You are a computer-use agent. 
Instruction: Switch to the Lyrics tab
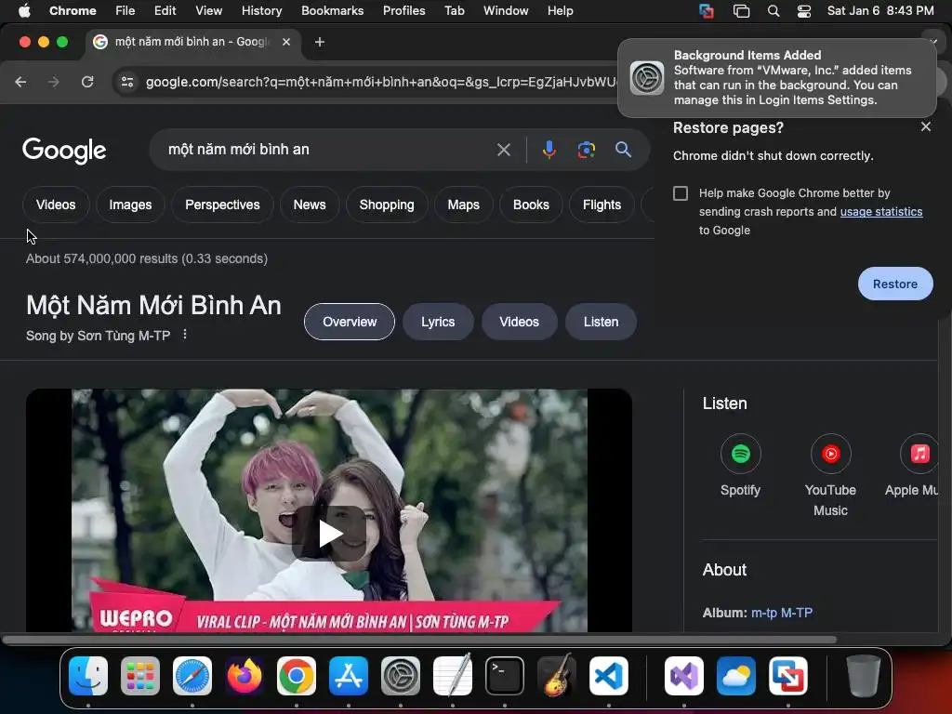438,322
